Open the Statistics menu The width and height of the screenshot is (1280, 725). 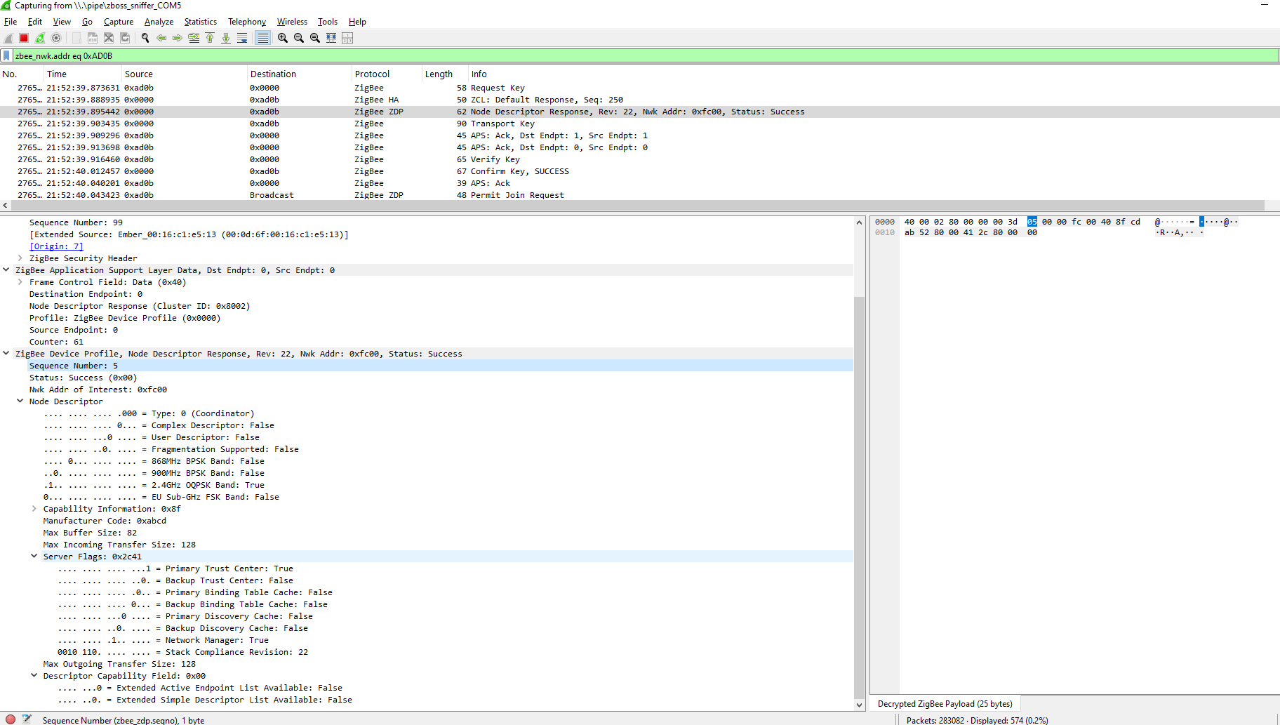pyautogui.click(x=200, y=22)
